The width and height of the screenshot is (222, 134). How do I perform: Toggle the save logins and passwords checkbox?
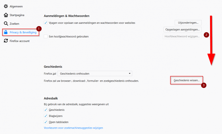coord(46,23)
